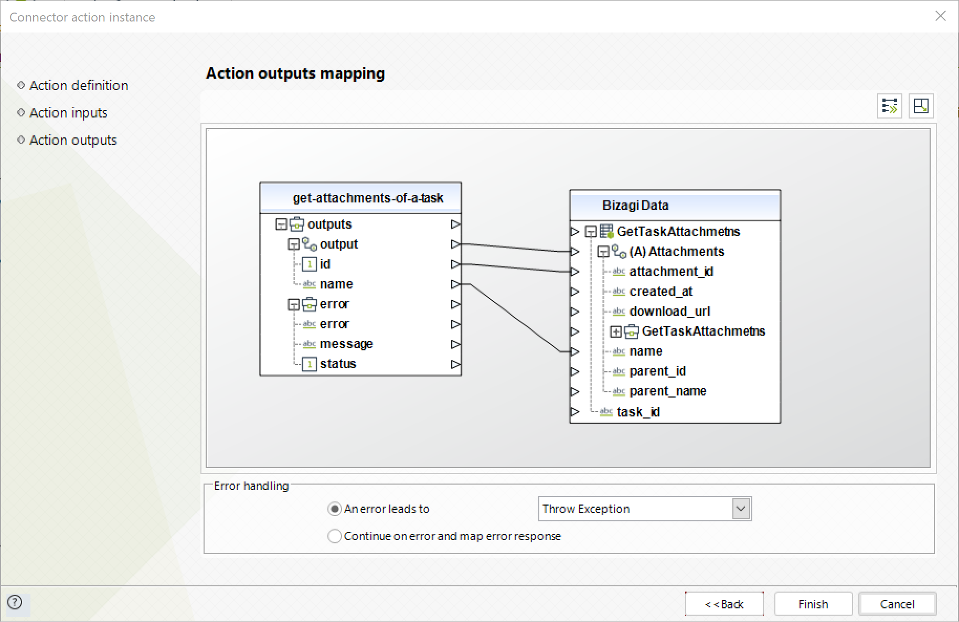Click input connector arrow of parent_id row
The image size is (959, 622).
tap(575, 371)
